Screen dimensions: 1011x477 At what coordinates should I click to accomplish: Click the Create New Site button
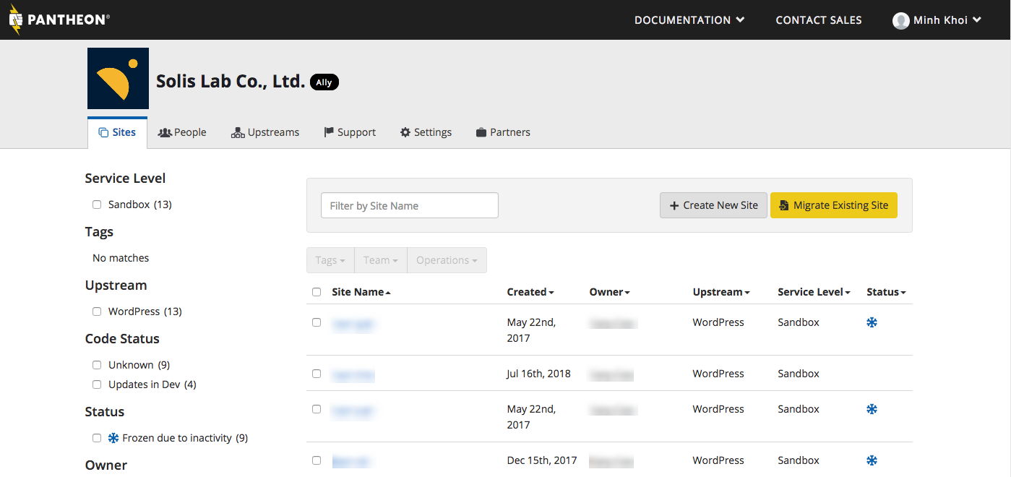click(x=713, y=205)
